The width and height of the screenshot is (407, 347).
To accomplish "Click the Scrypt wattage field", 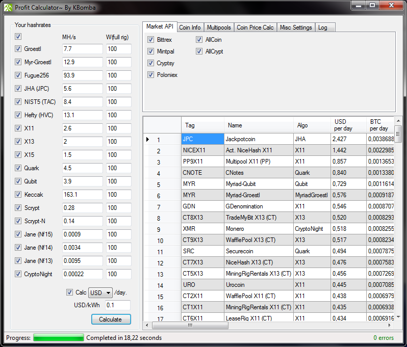I will tap(119, 208).
